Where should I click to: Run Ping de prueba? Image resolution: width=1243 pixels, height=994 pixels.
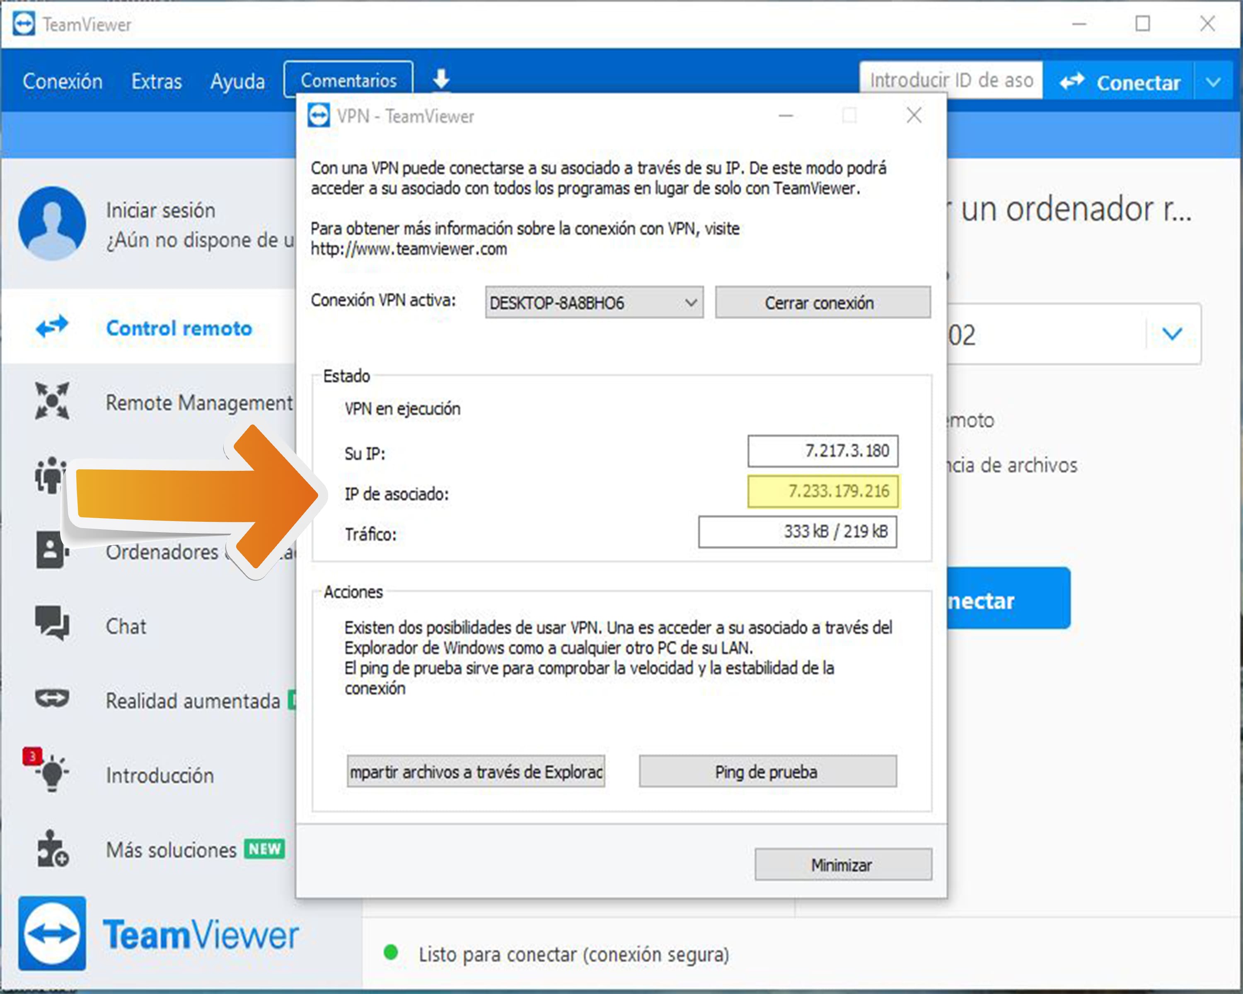[767, 772]
